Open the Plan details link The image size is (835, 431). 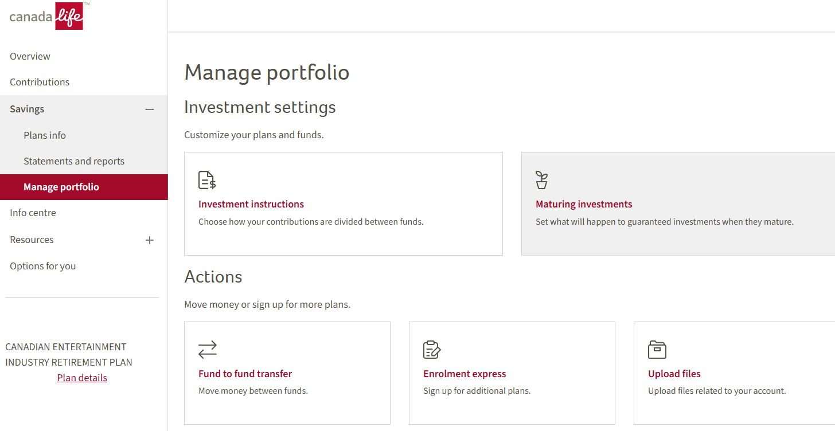coord(82,378)
